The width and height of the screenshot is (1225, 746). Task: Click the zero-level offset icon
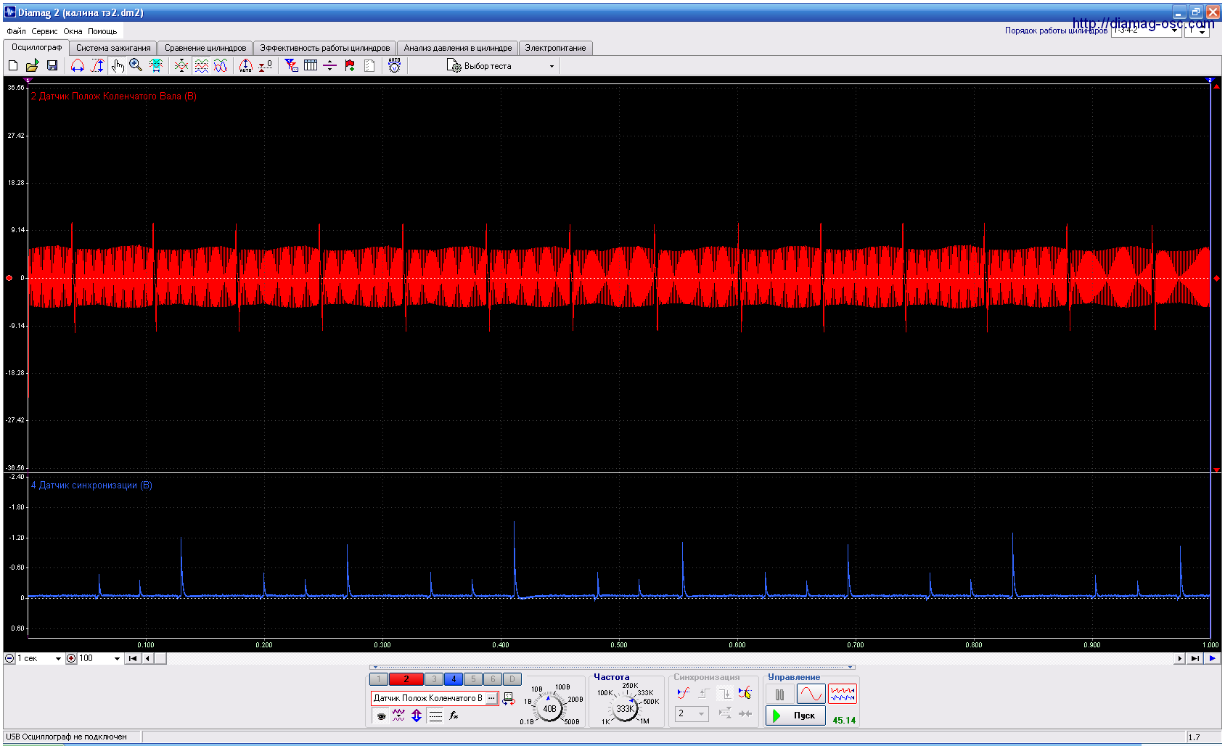[x=266, y=65]
